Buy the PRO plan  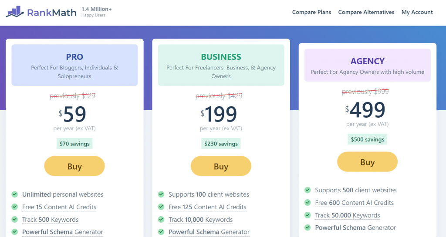point(74,166)
